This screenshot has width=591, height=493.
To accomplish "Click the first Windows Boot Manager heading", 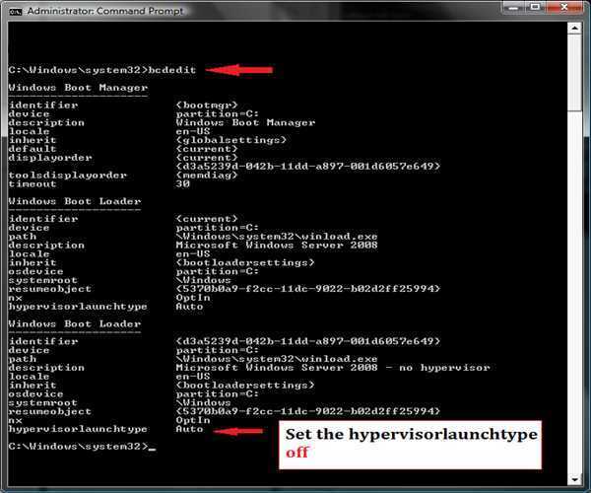I will click(x=63, y=88).
